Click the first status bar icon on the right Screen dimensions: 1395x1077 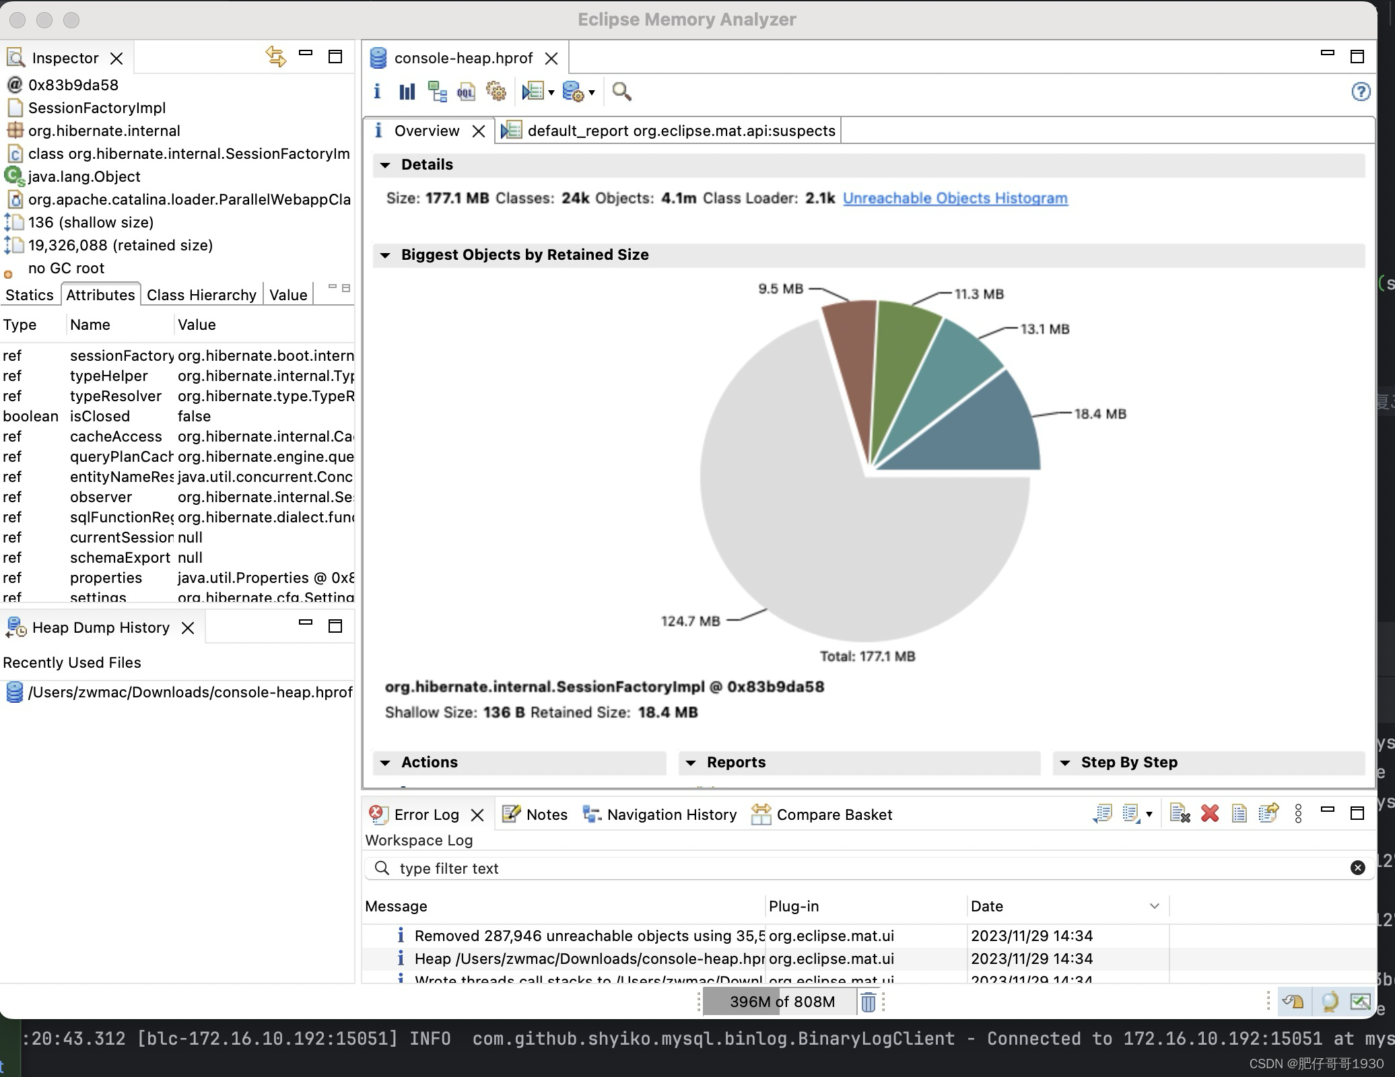click(1293, 1002)
